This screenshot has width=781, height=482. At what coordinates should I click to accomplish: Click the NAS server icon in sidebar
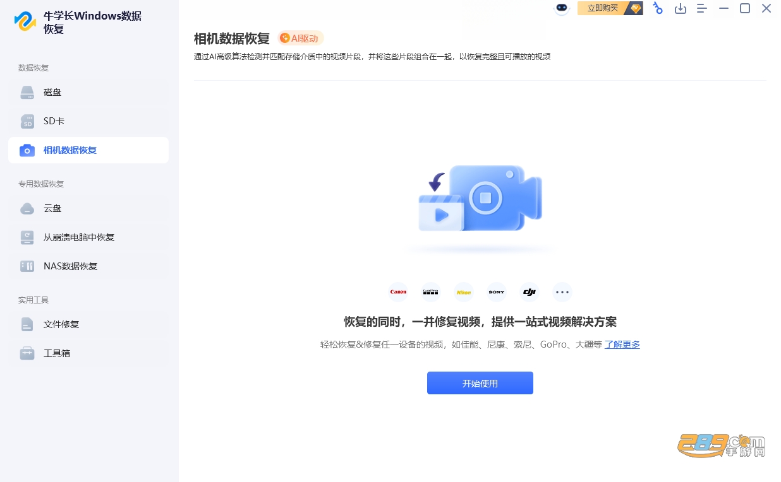[x=27, y=266]
